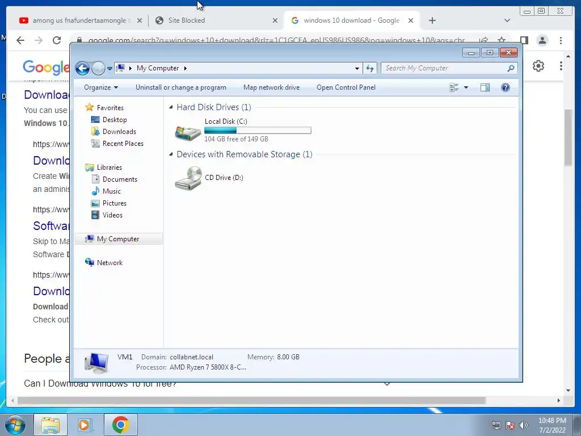Open the view options dropdown arrow
Viewport: 581px width, 436px height.
466,87
